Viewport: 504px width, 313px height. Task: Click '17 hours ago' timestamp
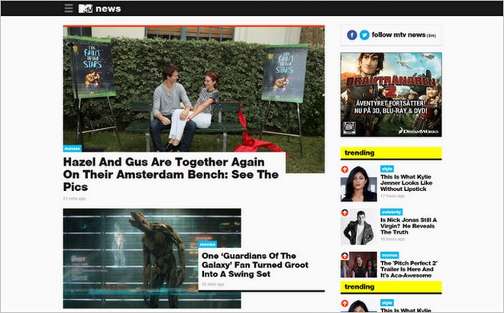point(393,196)
